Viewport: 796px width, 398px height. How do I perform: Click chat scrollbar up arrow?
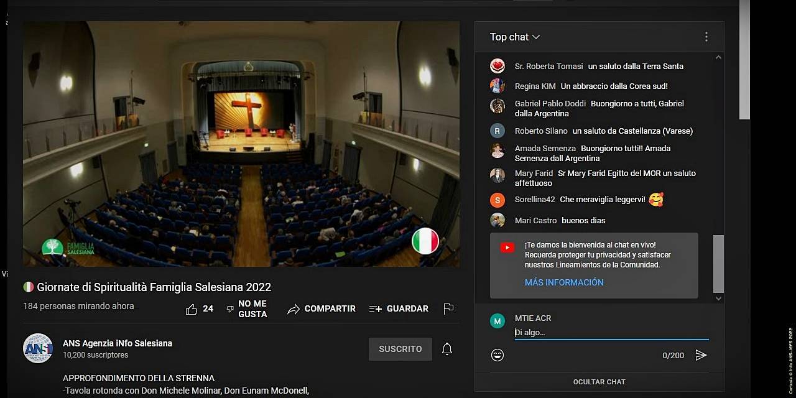click(x=718, y=58)
